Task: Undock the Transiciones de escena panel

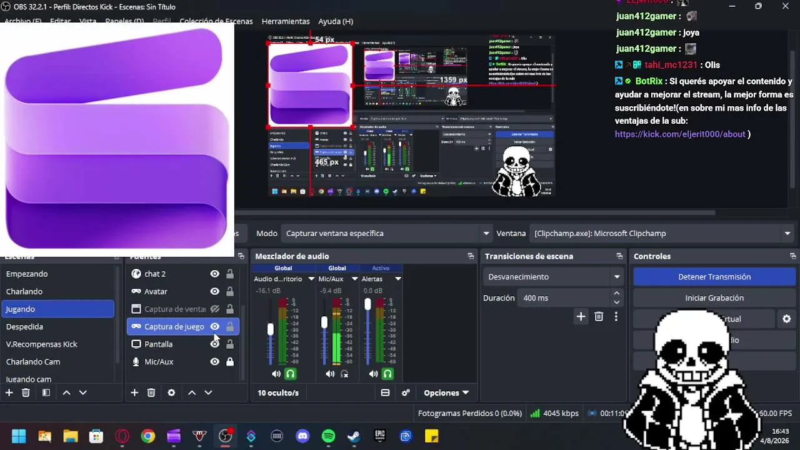Action: pyautogui.click(x=619, y=256)
